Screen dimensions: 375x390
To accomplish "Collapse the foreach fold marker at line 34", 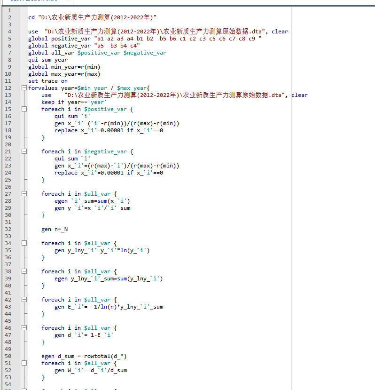I will coord(24,243).
